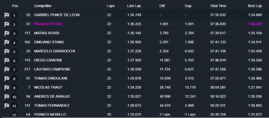The height and width of the screenshot is (118, 269).
Task: Click Lautaro Campione's name
Action: coord(52,69)
